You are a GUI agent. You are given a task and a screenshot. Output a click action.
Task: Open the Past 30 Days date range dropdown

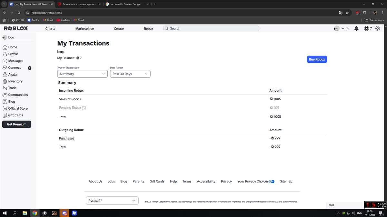[130, 74]
